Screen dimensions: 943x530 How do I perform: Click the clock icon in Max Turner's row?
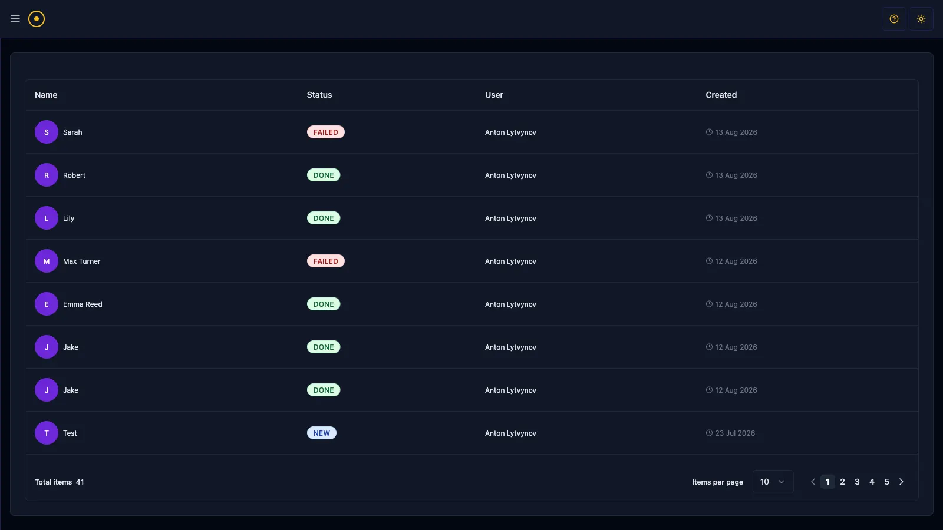point(709,261)
